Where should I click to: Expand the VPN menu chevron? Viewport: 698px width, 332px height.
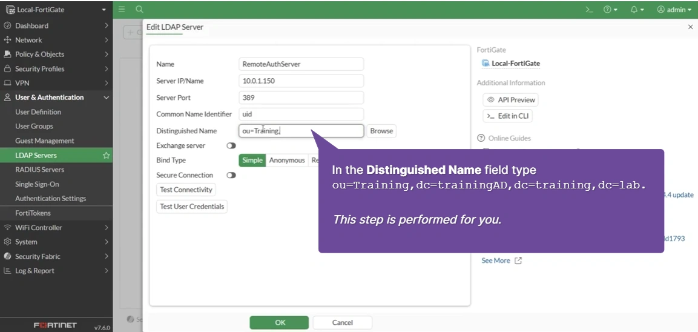tap(107, 83)
